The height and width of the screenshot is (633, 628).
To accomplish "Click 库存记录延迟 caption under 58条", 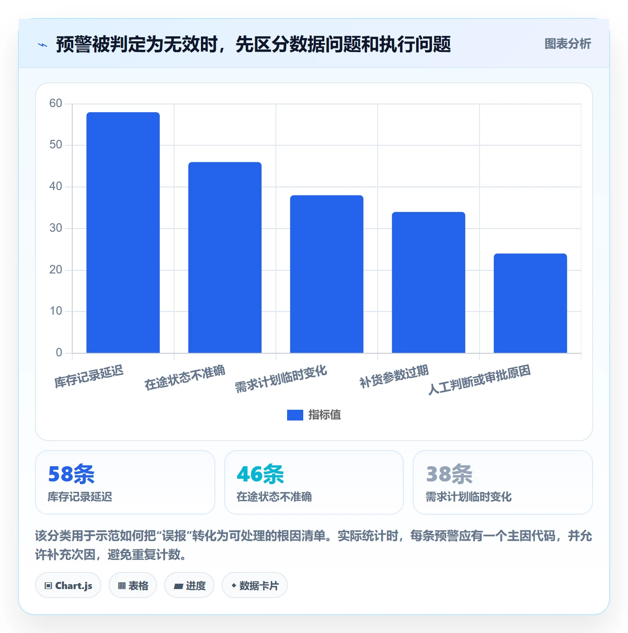I will click(x=80, y=497).
